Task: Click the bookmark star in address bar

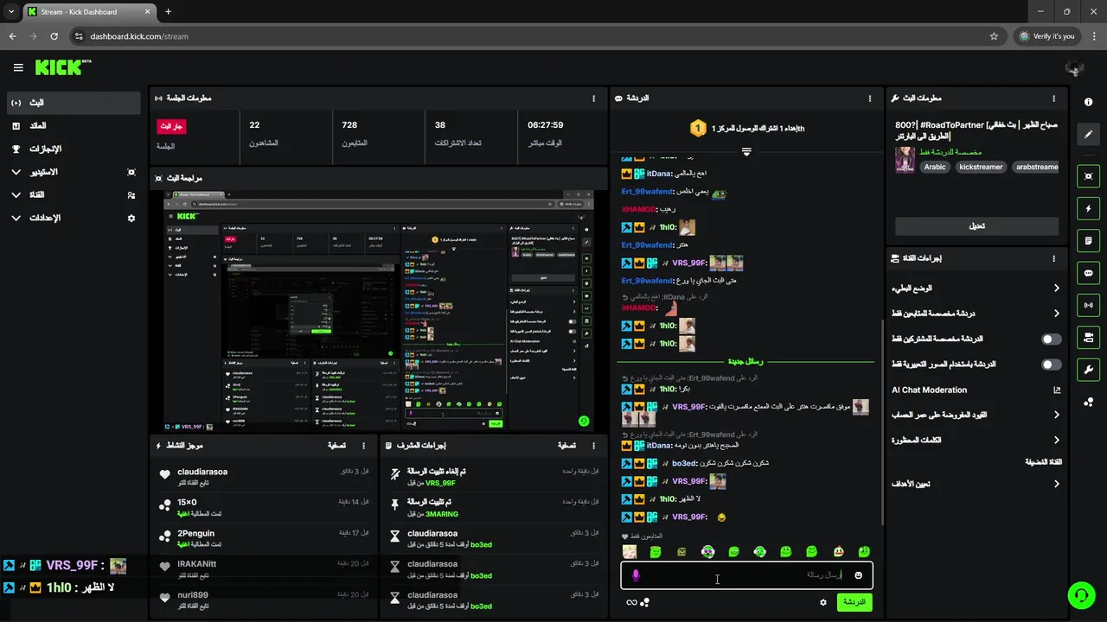Action: 994,36
